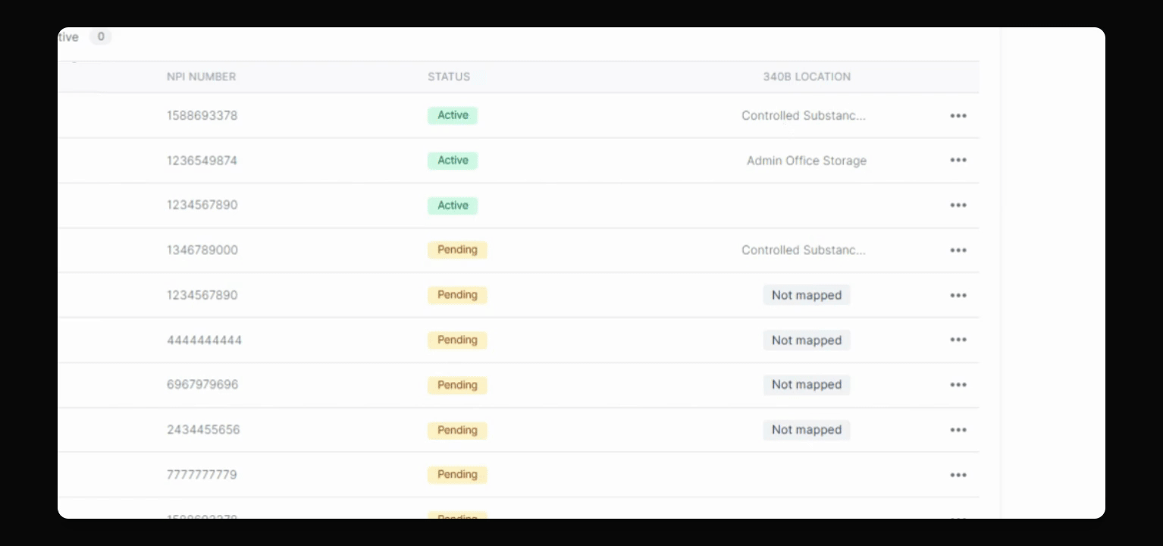Open the three-dot menu for NPI 7777777779

958,475
